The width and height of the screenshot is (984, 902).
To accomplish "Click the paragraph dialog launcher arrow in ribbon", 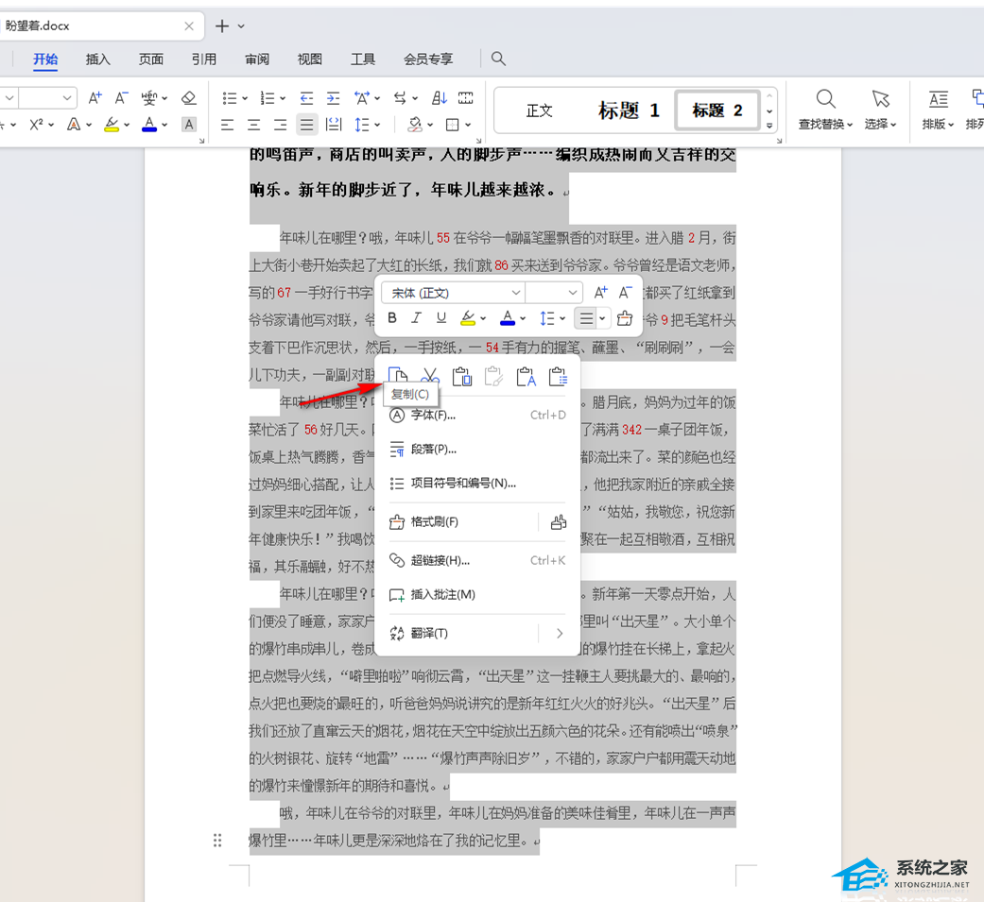I will [x=478, y=141].
